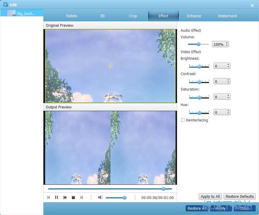Click the Hue slider handle
This screenshot has height=215, width=259.
tap(199, 113)
